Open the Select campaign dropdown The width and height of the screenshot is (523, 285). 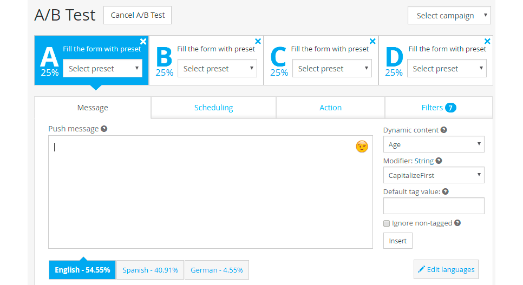pos(449,15)
